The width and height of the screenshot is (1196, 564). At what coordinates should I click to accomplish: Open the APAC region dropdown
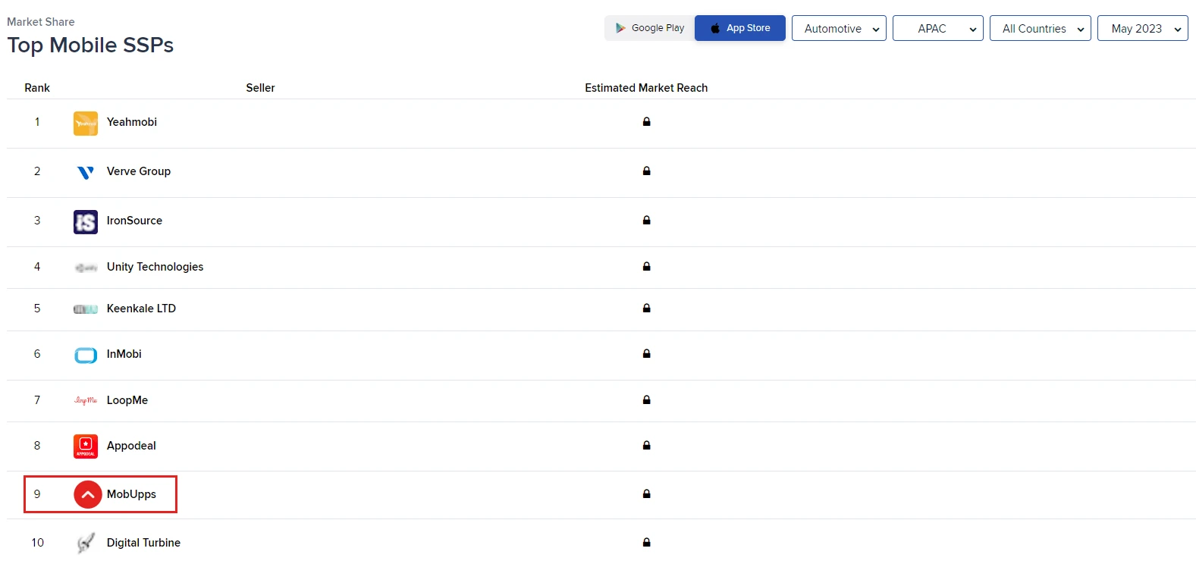coord(938,28)
